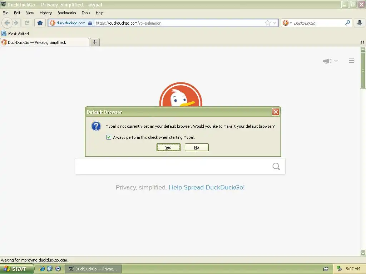Viewport: 366px width, 274px height.
Task: Click the dialog question mark icon
Action: coord(96,126)
